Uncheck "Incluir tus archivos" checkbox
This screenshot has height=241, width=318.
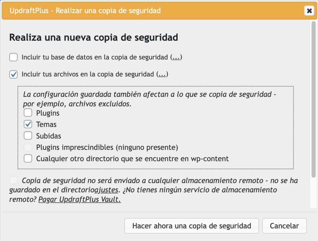pos(13,74)
